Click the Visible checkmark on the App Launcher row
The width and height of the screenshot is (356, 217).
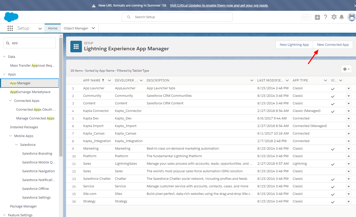coord(333,88)
